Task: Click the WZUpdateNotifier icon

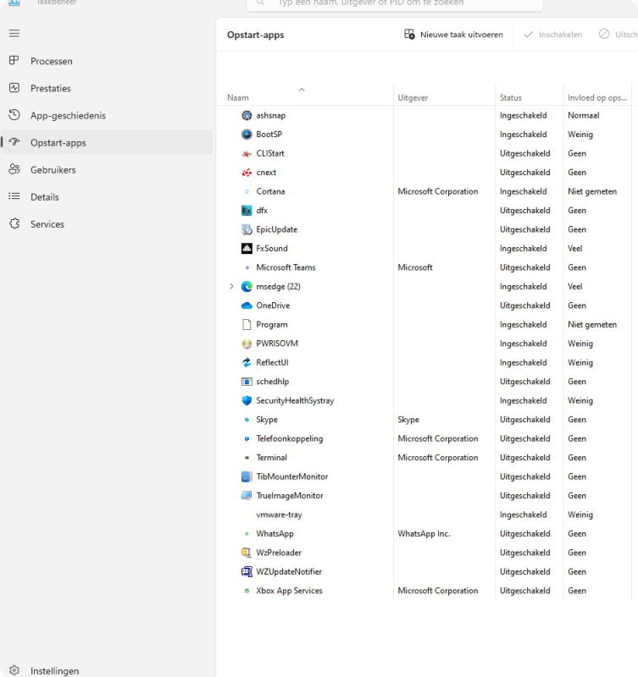Action: 247,571
